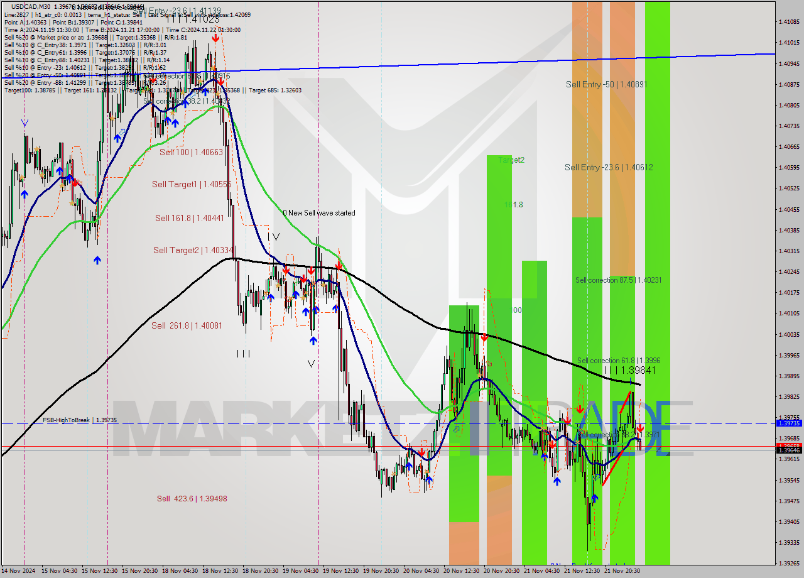Select the blue buy arrow under the 20 Nov 04:30 low
The image size is (804, 578).
coord(429,479)
